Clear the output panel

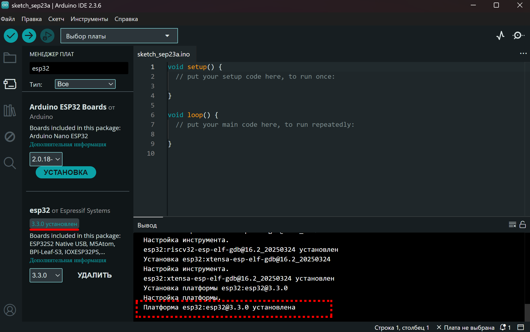(512, 225)
